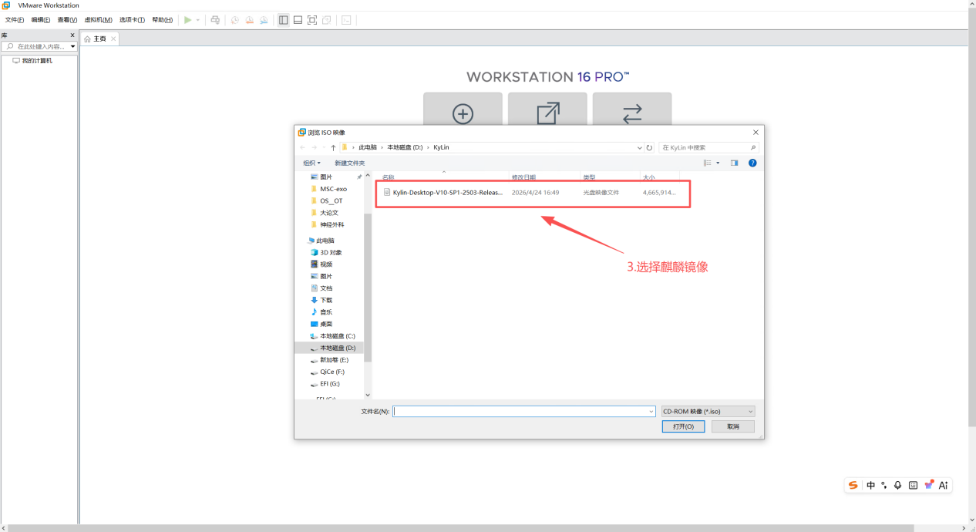Click the 新建文件夹 button

[x=350, y=163]
